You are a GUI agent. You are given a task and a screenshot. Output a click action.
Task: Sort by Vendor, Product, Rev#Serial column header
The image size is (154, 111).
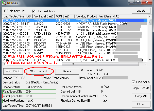pyautogui.click(x=111, y=16)
